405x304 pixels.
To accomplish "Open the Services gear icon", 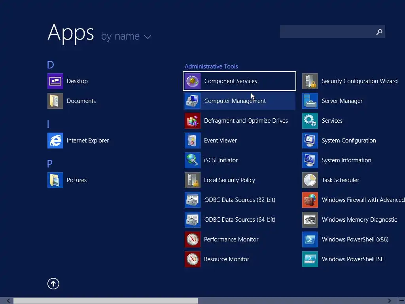I will pos(310,121).
